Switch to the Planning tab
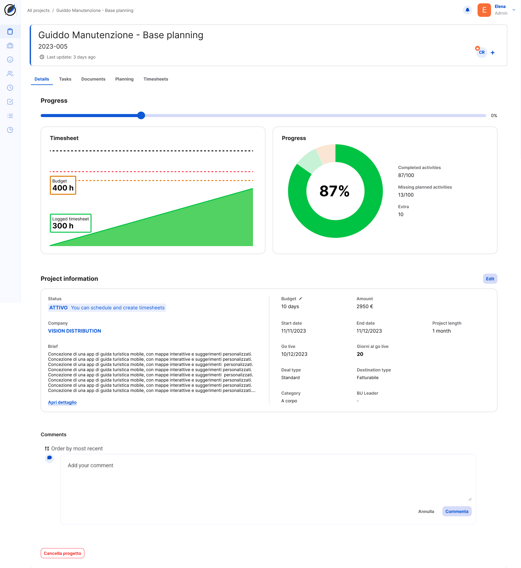 coord(125,79)
